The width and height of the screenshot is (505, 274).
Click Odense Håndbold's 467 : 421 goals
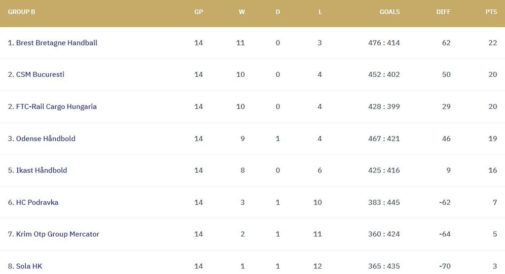(x=384, y=138)
